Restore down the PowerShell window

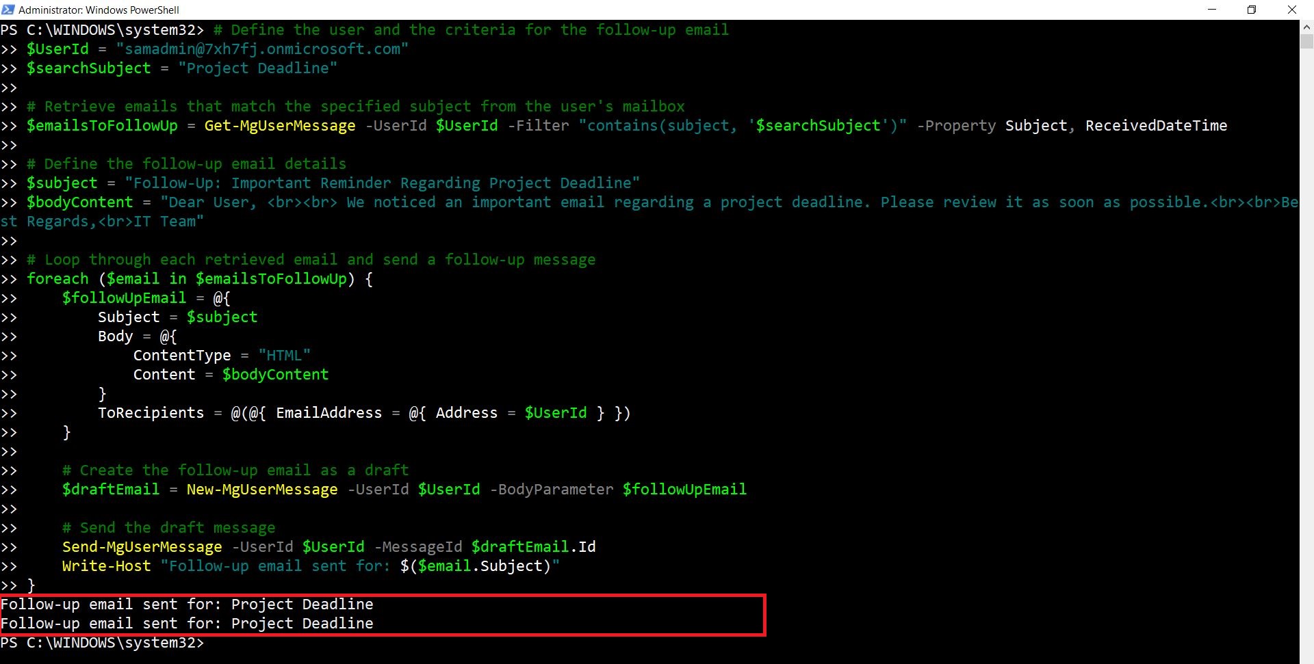pyautogui.click(x=1252, y=10)
